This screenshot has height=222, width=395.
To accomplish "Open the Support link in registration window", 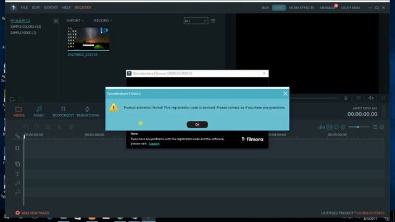I will (x=154, y=144).
